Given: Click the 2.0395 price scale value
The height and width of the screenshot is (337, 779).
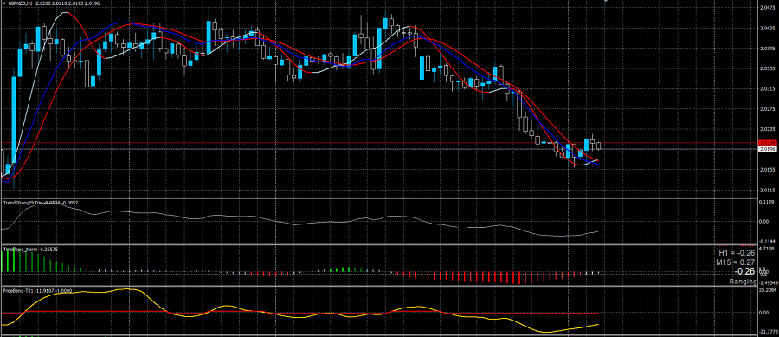Looking at the screenshot, I should (767, 49).
